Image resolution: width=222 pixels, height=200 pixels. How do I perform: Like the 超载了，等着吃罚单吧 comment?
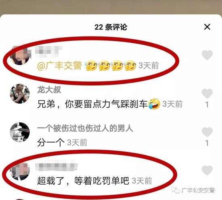[x=207, y=170]
